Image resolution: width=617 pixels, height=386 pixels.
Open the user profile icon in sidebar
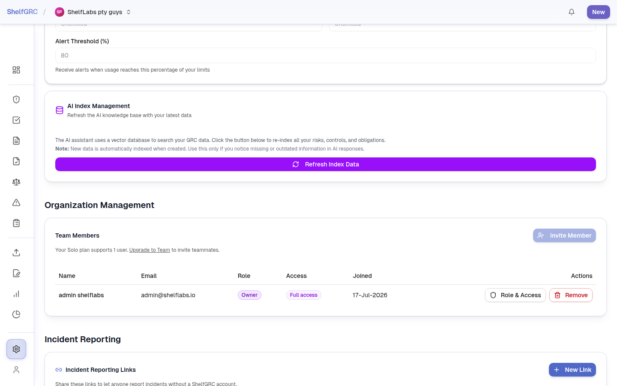[x=16, y=370]
